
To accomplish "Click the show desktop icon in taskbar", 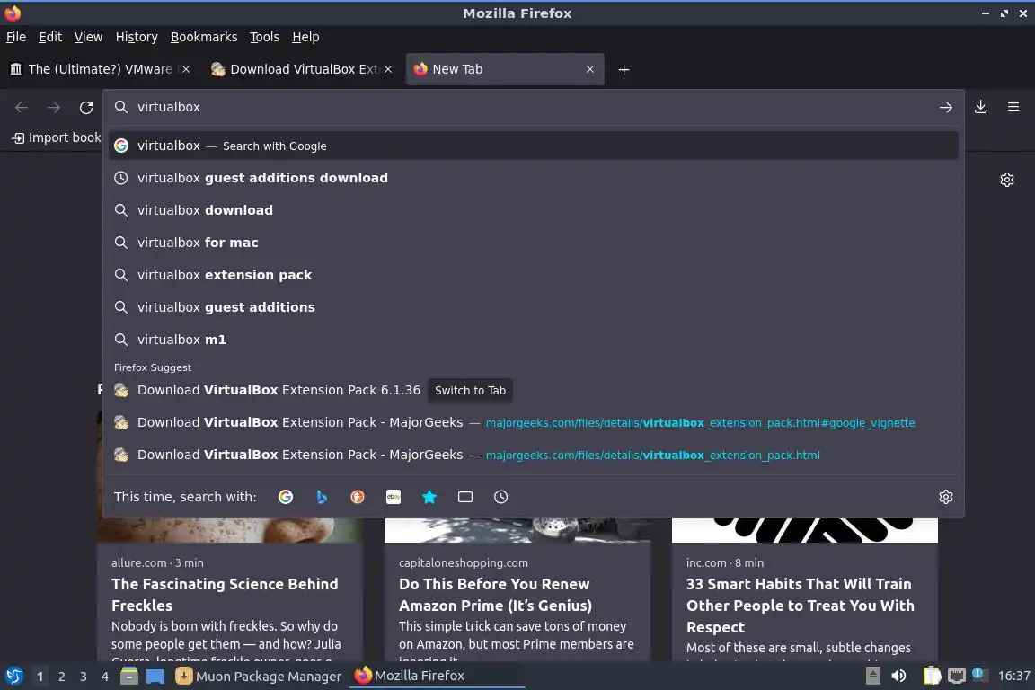I will coord(155,677).
